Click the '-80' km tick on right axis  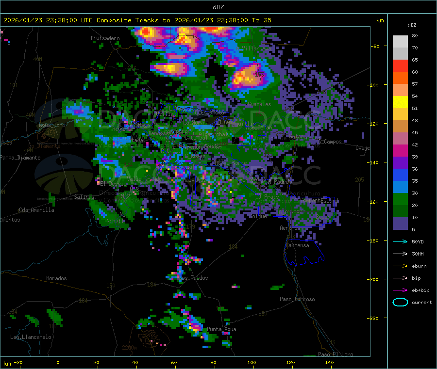(375, 46)
